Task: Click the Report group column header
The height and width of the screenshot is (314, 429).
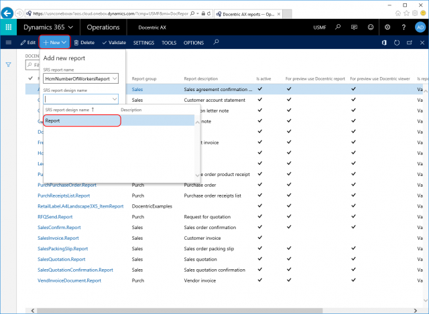Action: (144, 79)
